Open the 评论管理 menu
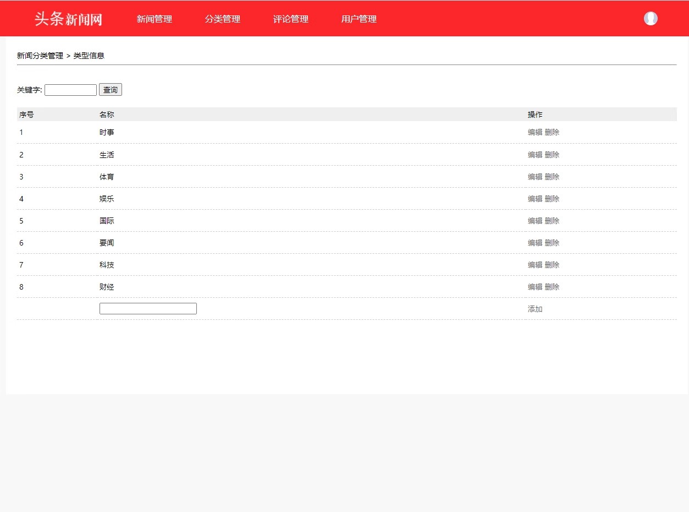 291,19
